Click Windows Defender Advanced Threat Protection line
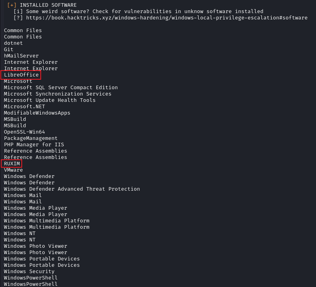316x287 pixels. pos(72,189)
